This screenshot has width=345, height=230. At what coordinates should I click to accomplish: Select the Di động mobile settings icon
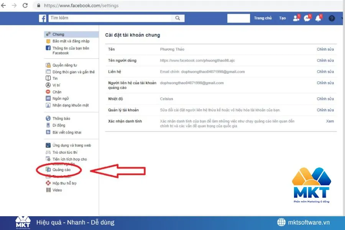(48, 125)
